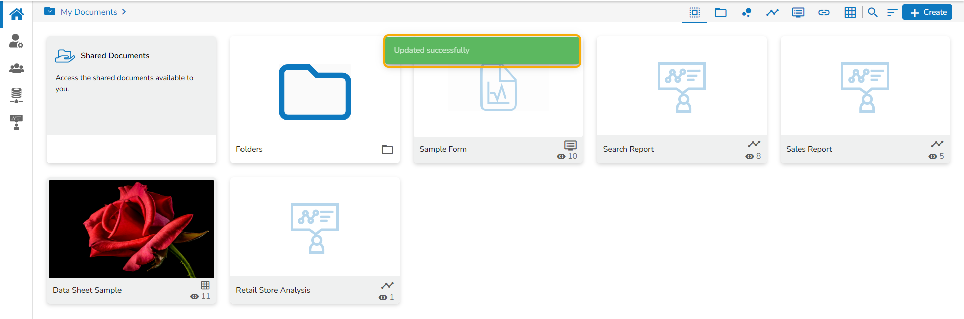Filter by line chart reports in the toolbar
Image resolution: width=964 pixels, height=319 pixels.
pos(772,12)
